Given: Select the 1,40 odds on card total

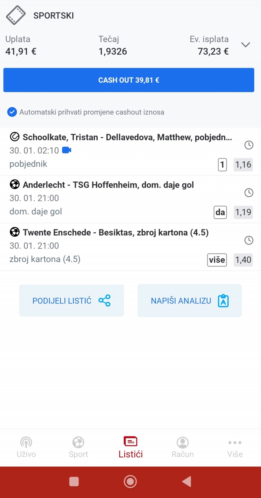Looking at the screenshot, I should [243, 260].
